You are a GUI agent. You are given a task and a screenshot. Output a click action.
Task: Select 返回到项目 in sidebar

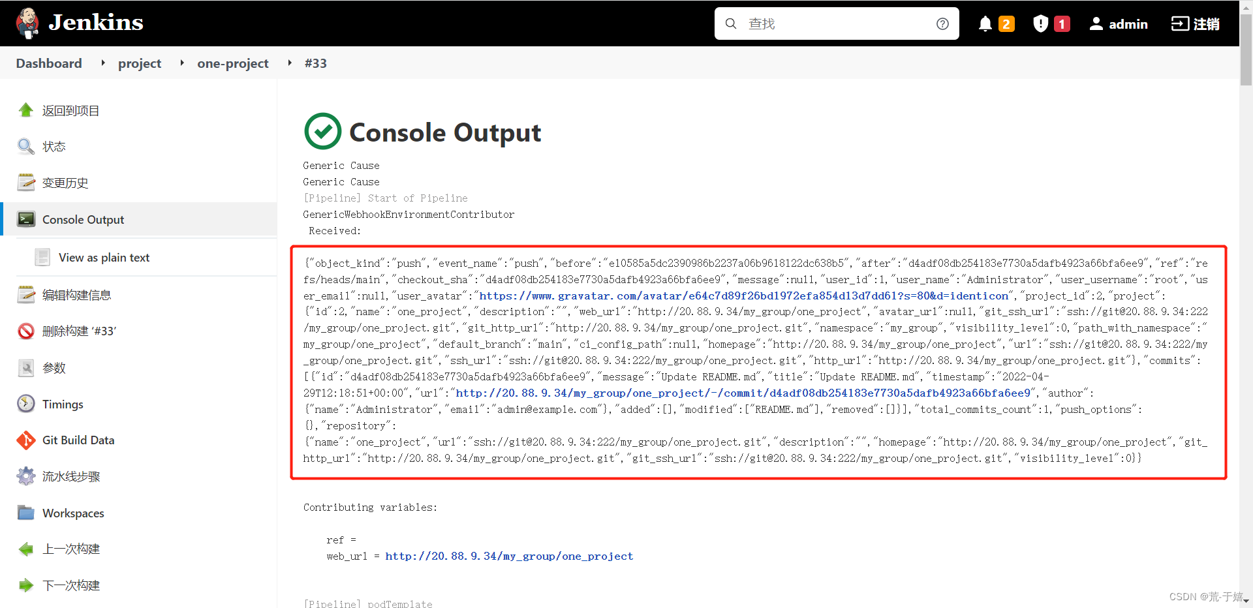70,111
